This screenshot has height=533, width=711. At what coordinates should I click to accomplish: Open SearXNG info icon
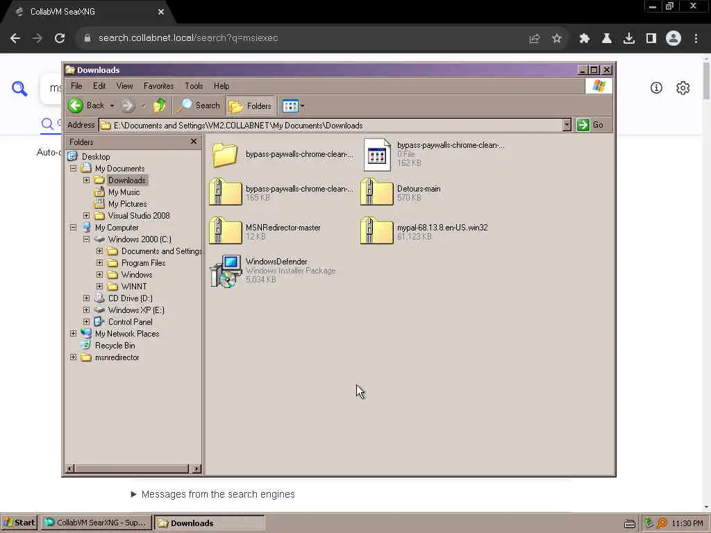[656, 88]
